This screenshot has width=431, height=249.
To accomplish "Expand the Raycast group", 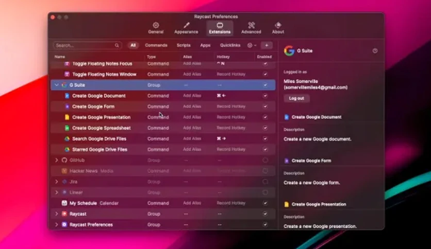I will (57, 214).
